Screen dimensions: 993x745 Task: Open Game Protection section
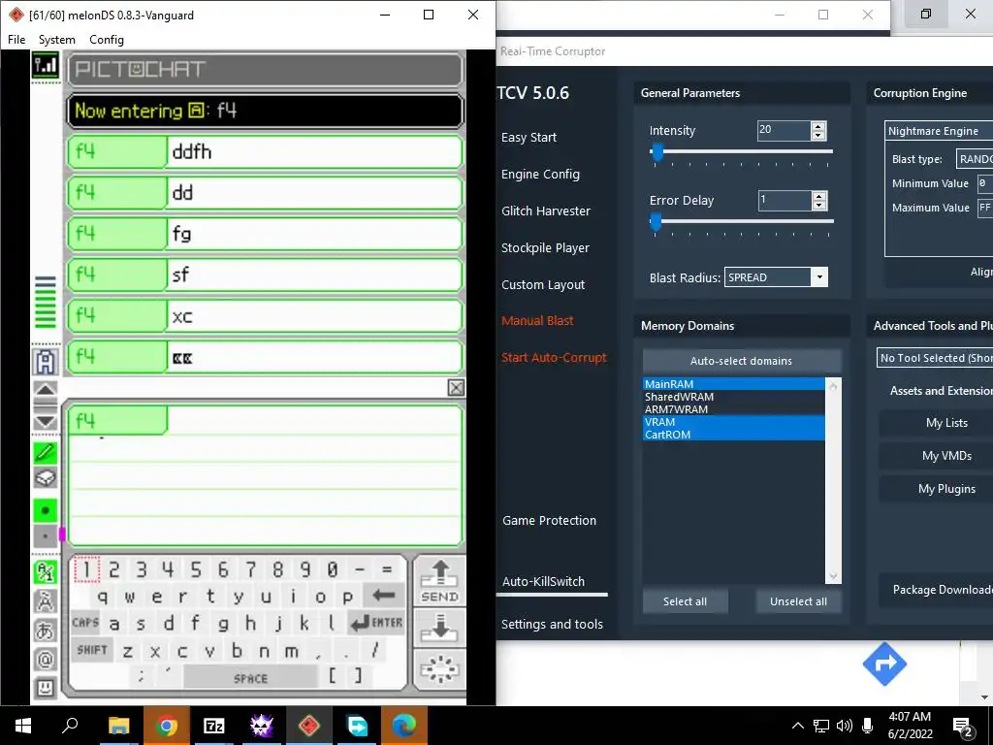coord(549,521)
